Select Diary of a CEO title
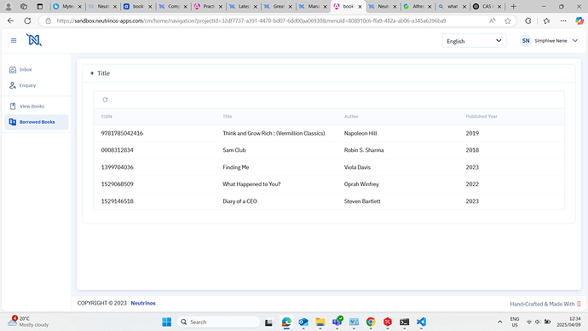This screenshot has height=331, width=588. (239, 201)
